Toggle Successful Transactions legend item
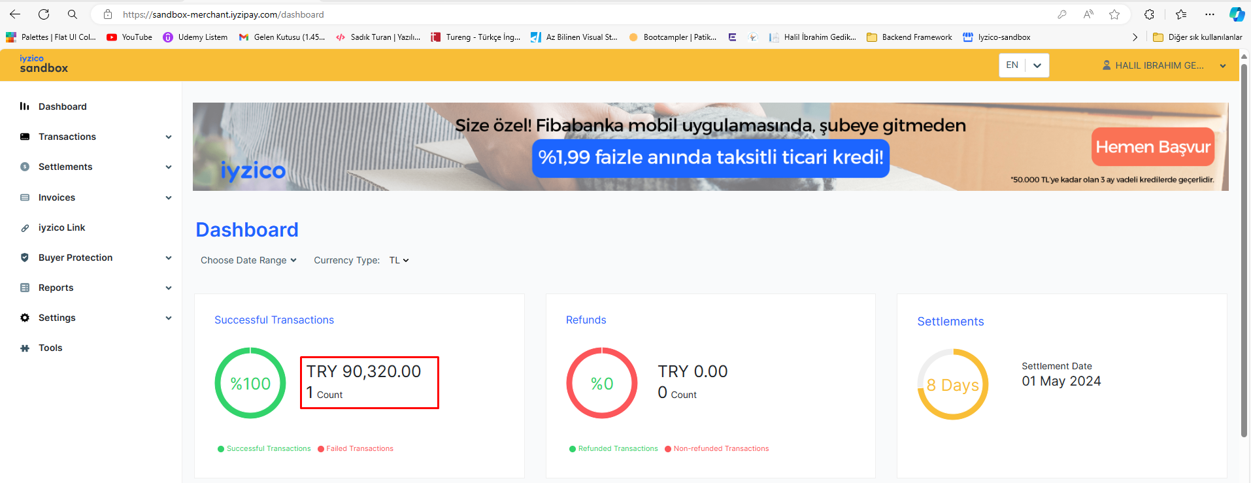 tap(264, 448)
